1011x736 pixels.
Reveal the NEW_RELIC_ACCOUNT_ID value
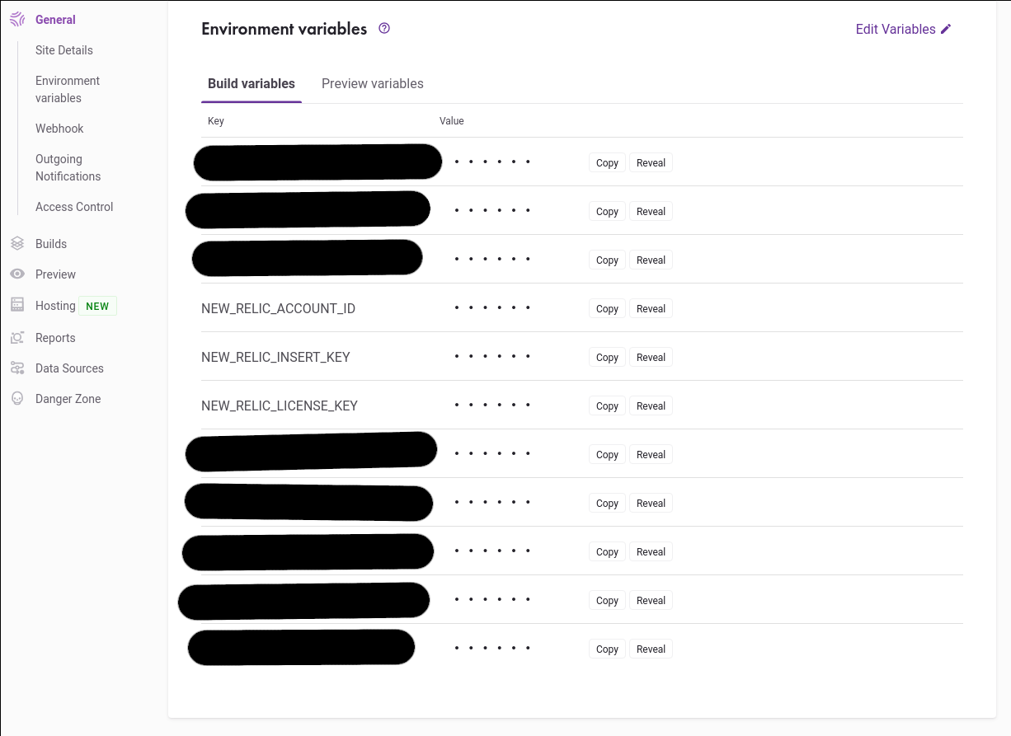click(x=651, y=309)
